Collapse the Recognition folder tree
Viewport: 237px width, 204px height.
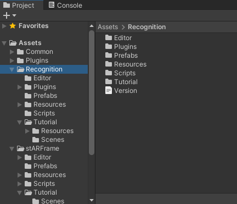pos(12,69)
